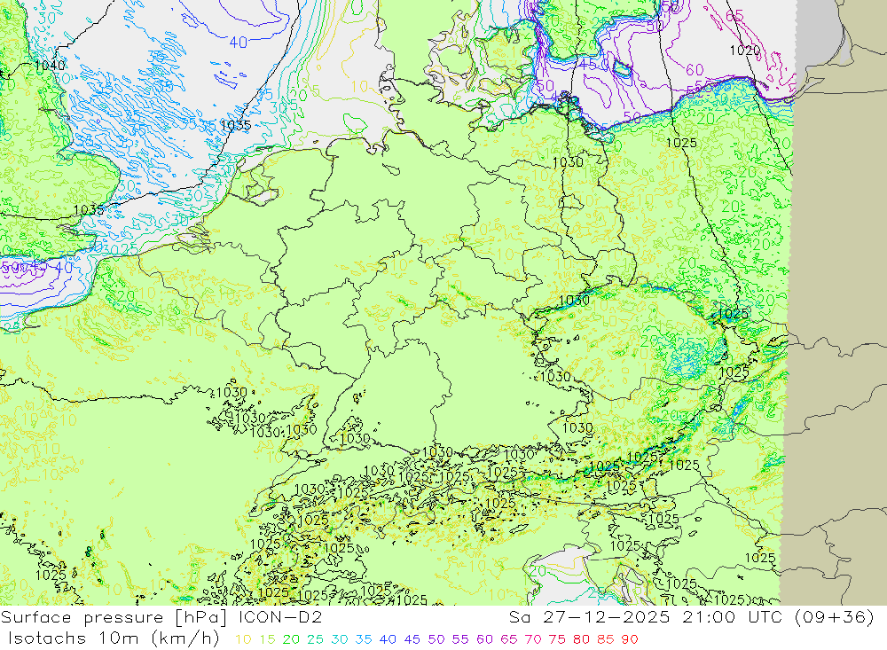Click the 'Surface pressure [hPa] ICON-D2' title text
Image resolution: width=887 pixels, height=650 pixels.
click(161, 617)
